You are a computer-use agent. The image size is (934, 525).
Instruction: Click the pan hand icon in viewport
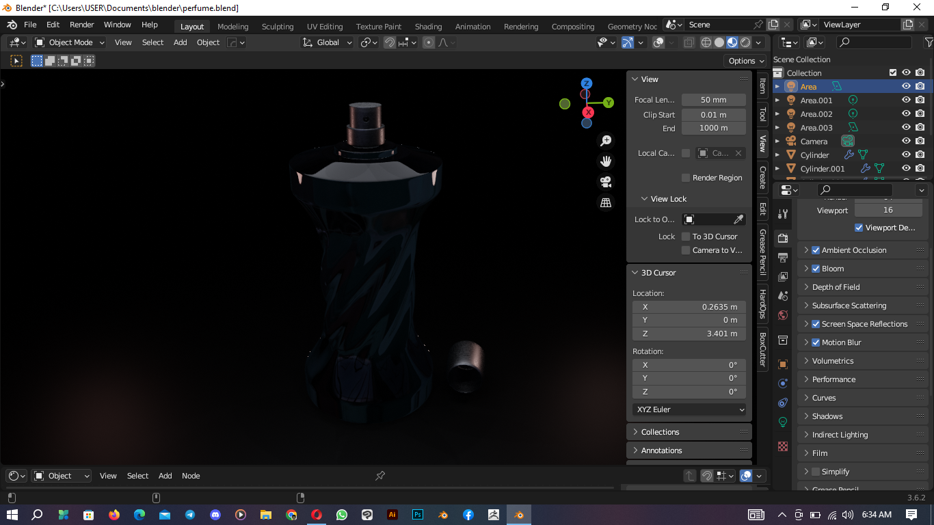[606, 161]
